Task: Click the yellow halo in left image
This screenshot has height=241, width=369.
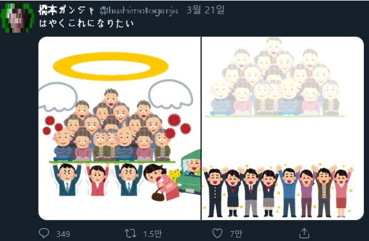Action: click(x=111, y=67)
